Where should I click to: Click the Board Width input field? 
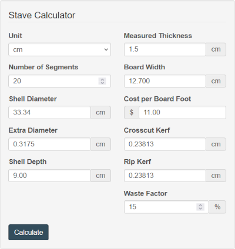pos(165,81)
